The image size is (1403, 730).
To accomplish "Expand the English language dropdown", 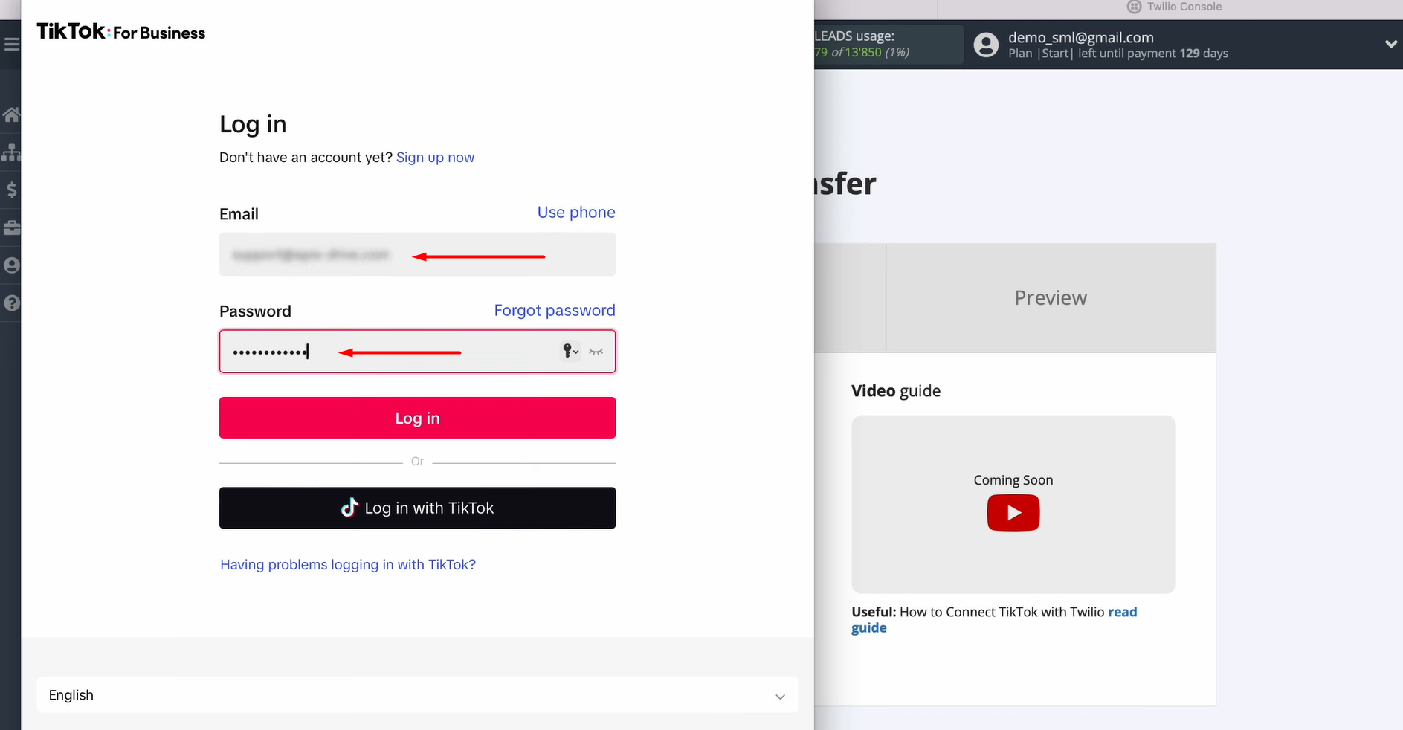I will click(780, 697).
